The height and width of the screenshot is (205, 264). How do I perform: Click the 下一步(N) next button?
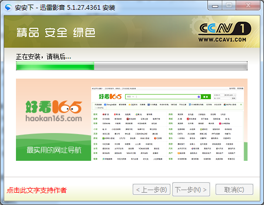point(191,190)
